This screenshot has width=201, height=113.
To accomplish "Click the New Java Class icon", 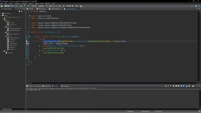I will [36, 6].
